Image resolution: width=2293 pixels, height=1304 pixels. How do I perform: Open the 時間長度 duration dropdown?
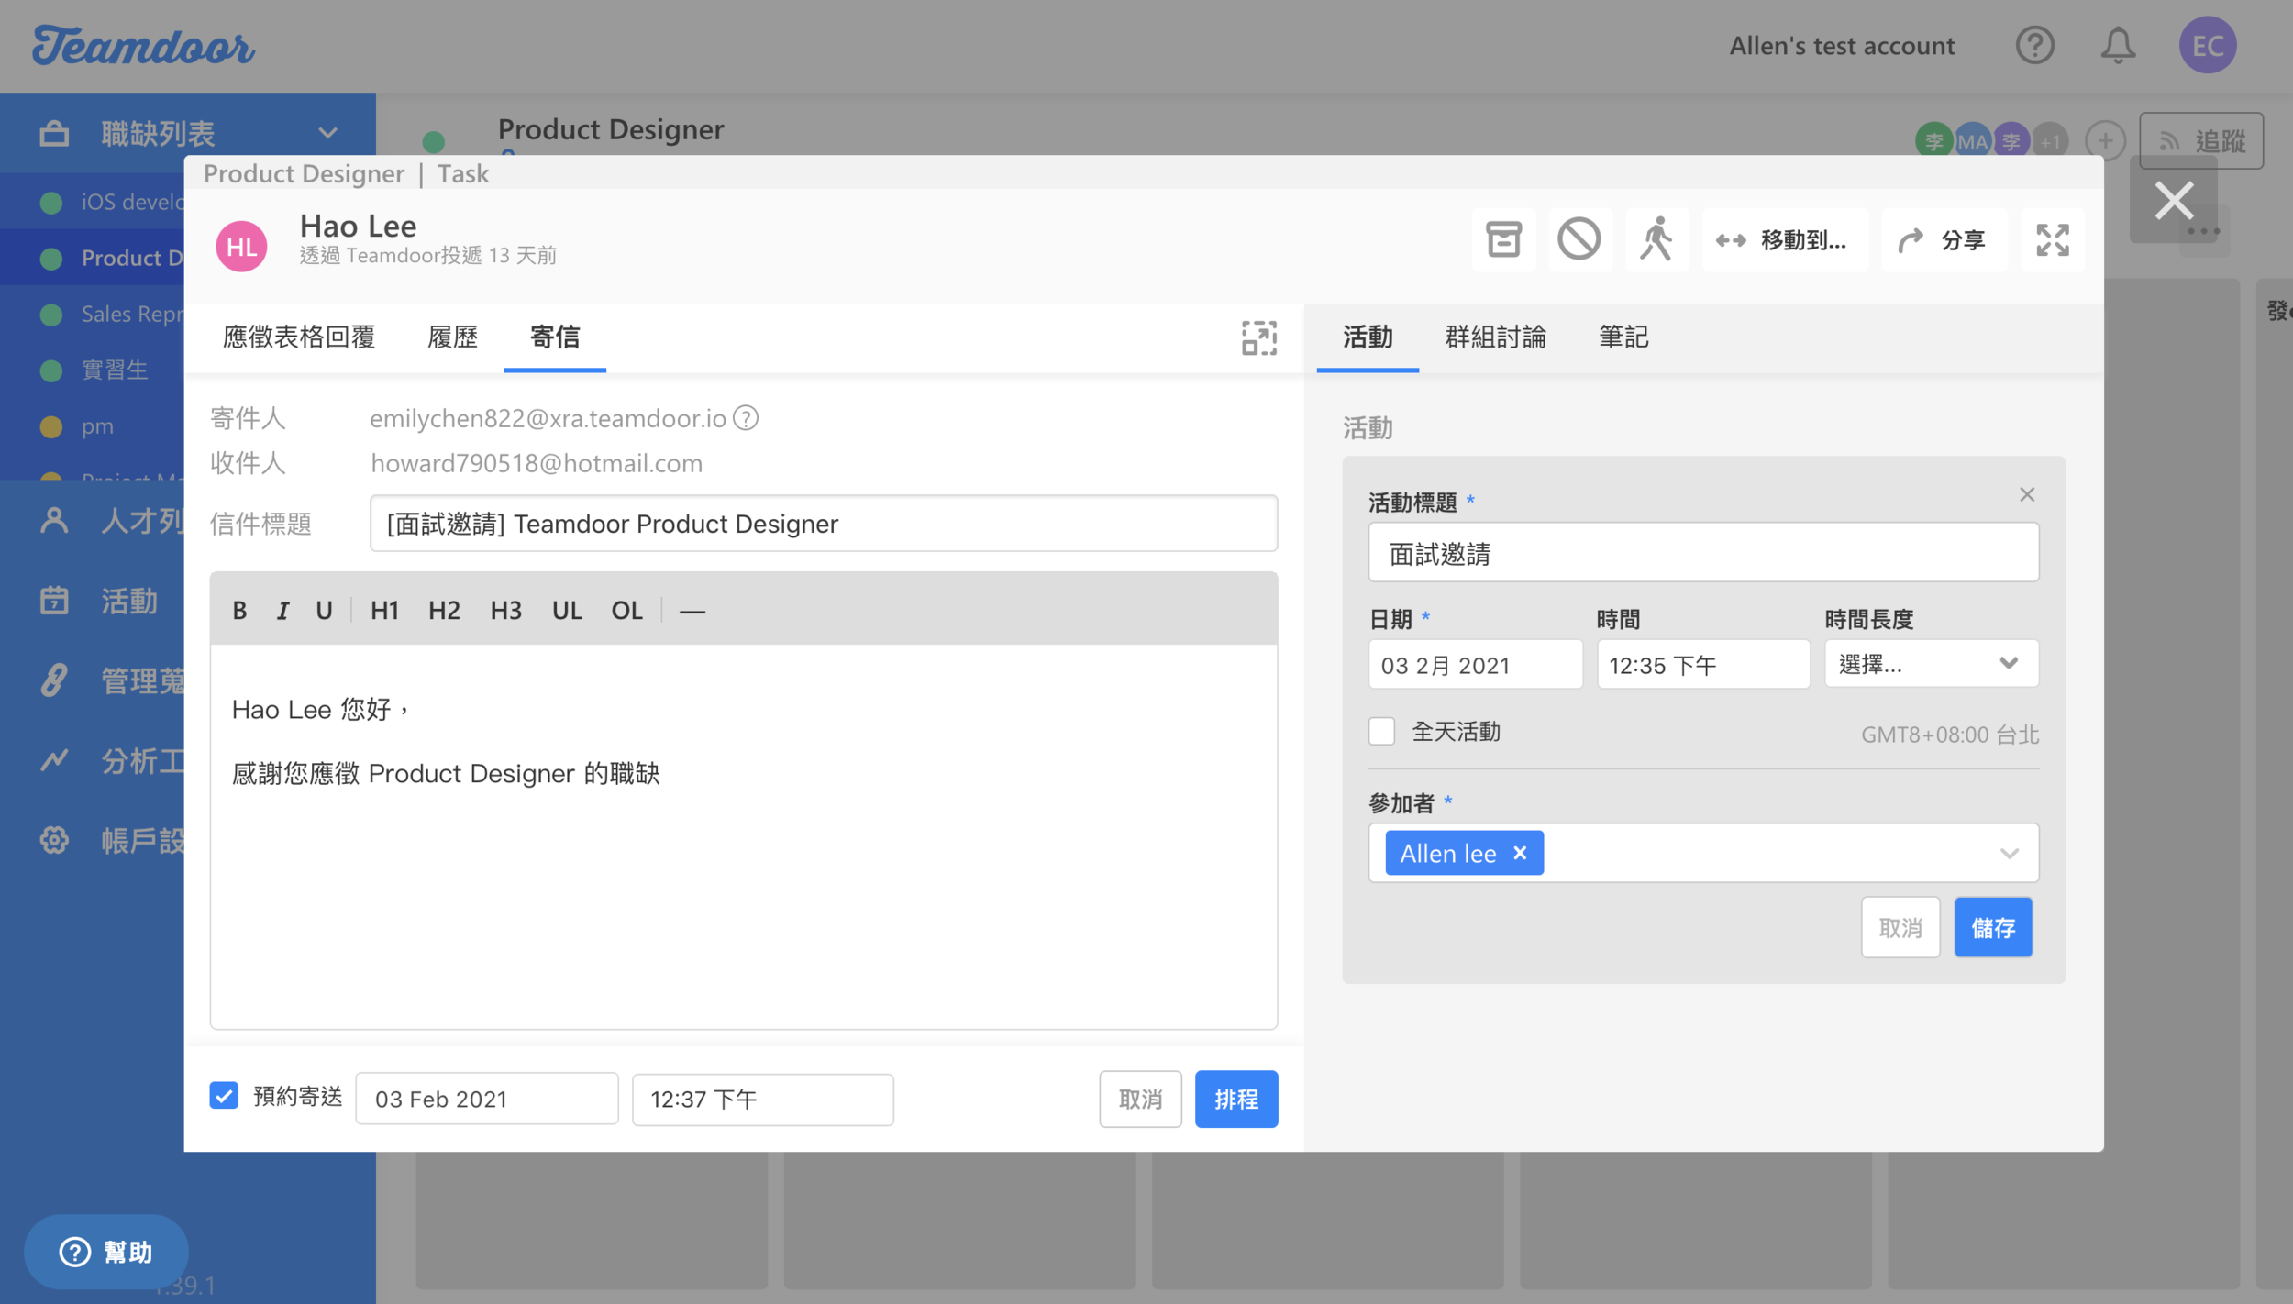click(x=1931, y=664)
